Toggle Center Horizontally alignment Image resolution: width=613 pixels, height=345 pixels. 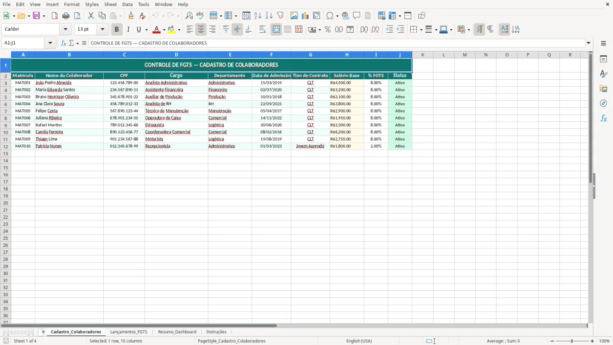tap(201, 30)
